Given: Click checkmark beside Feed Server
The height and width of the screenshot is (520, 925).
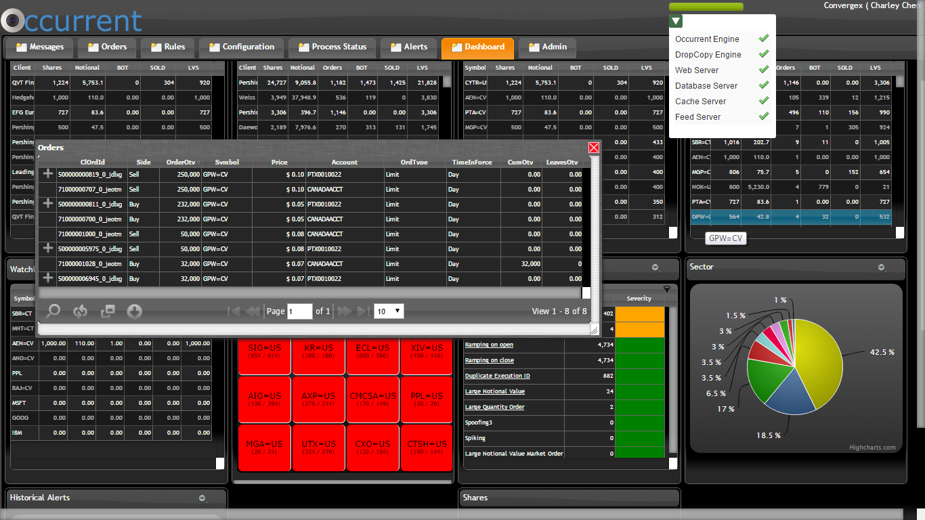Looking at the screenshot, I should 764,116.
